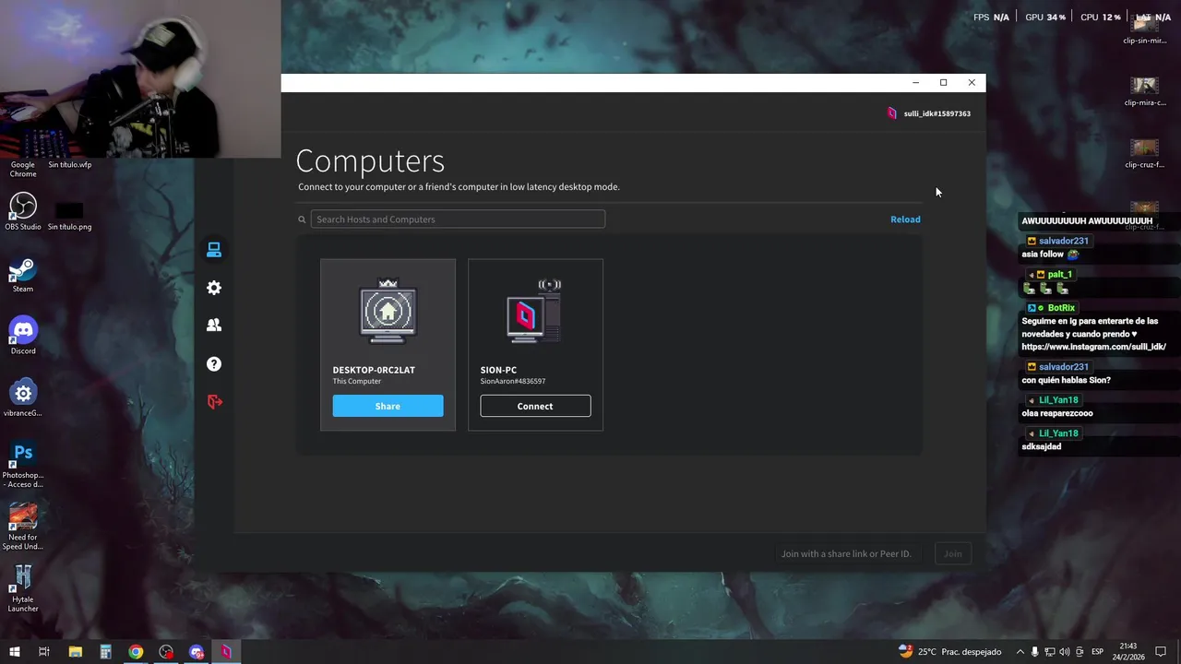This screenshot has width=1181, height=664.
Task: Switch to OBS Studio on the taskbar
Action: tap(166, 652)
